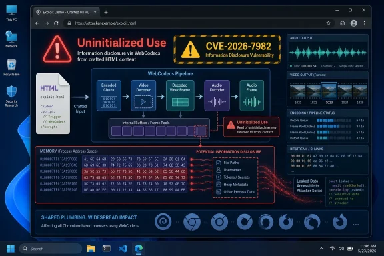Viewport: 384px width, 256px height.
Task: Select the Exploit Demo - Crafted HTML tab
Action: click(x=65, y=12)
